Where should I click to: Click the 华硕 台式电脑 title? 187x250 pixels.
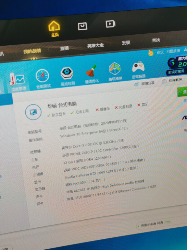tap(62, 105)
